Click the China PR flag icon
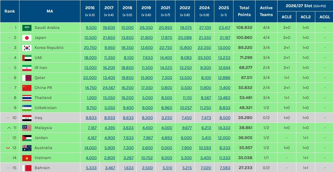 click(x=27, y=88)
